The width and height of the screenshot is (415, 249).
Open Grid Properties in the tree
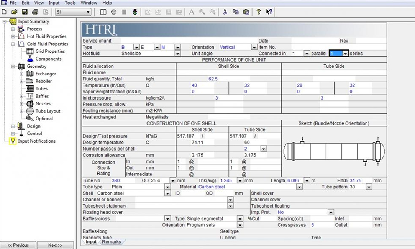50,51
